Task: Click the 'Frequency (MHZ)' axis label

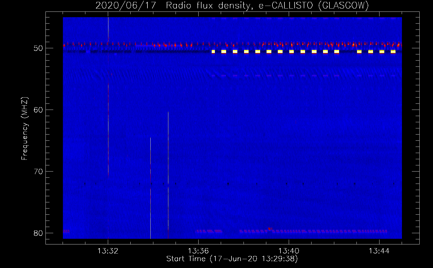Action: (25, 129)
